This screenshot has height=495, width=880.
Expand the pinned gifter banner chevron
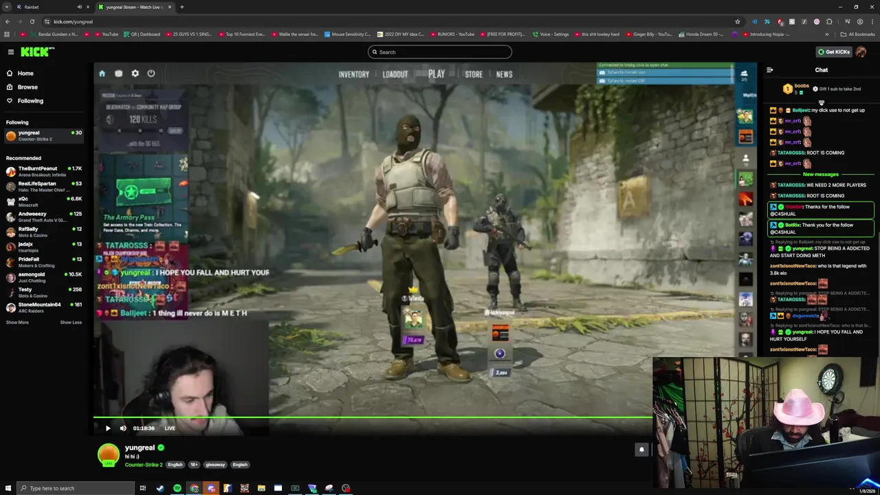tap(822, 102)
